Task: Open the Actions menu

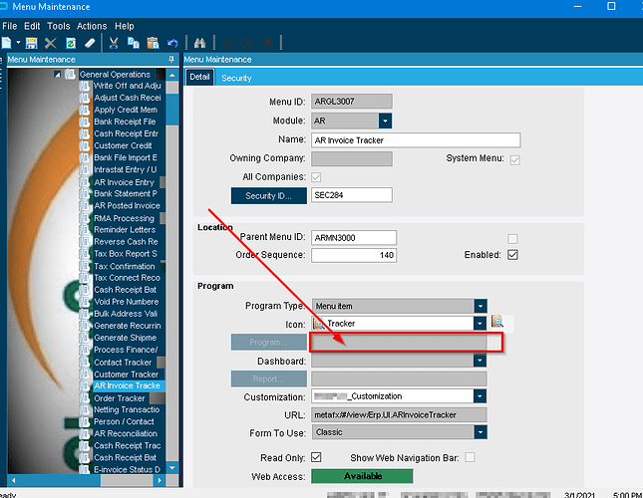Action: click(92, 26)
